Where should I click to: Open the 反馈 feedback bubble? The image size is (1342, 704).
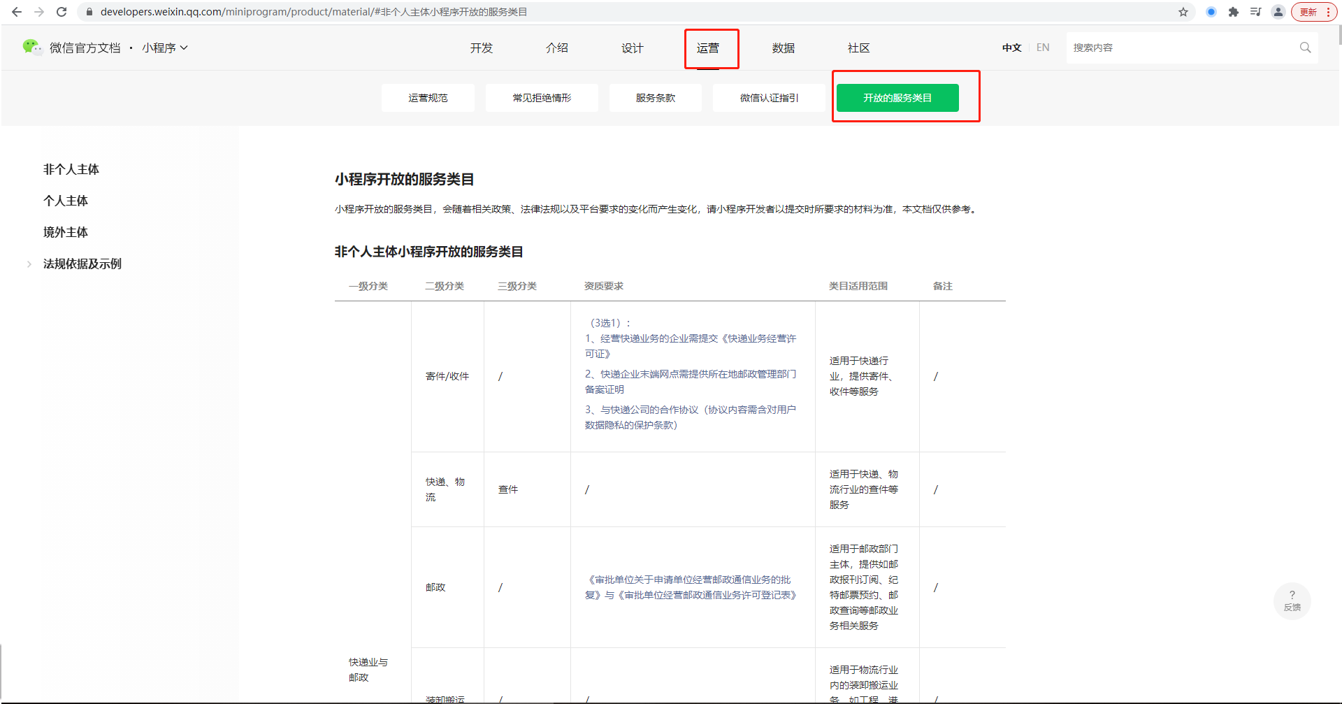(1292, 601)
